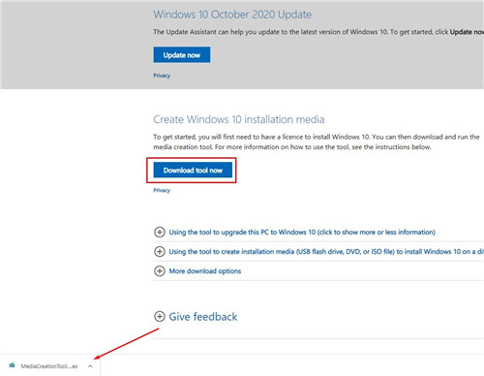Open the download options chevron next to MediaCreationTool

[x=91, y=366]
